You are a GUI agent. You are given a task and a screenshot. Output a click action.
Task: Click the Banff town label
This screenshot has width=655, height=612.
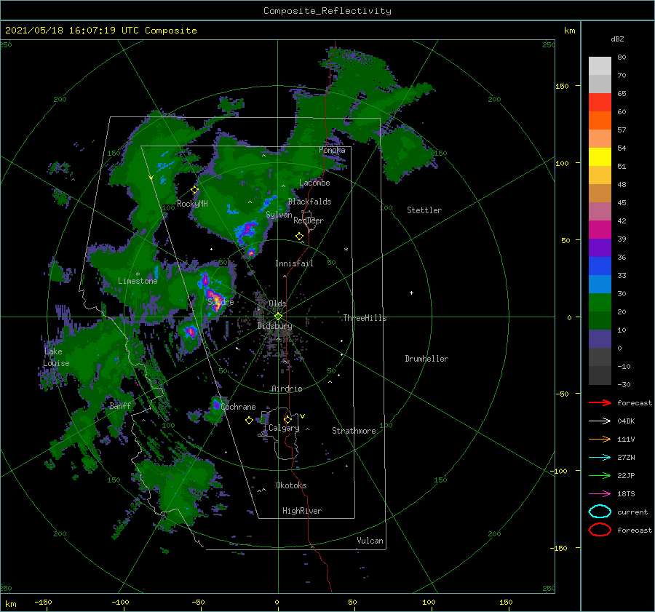tap(120, 406)
